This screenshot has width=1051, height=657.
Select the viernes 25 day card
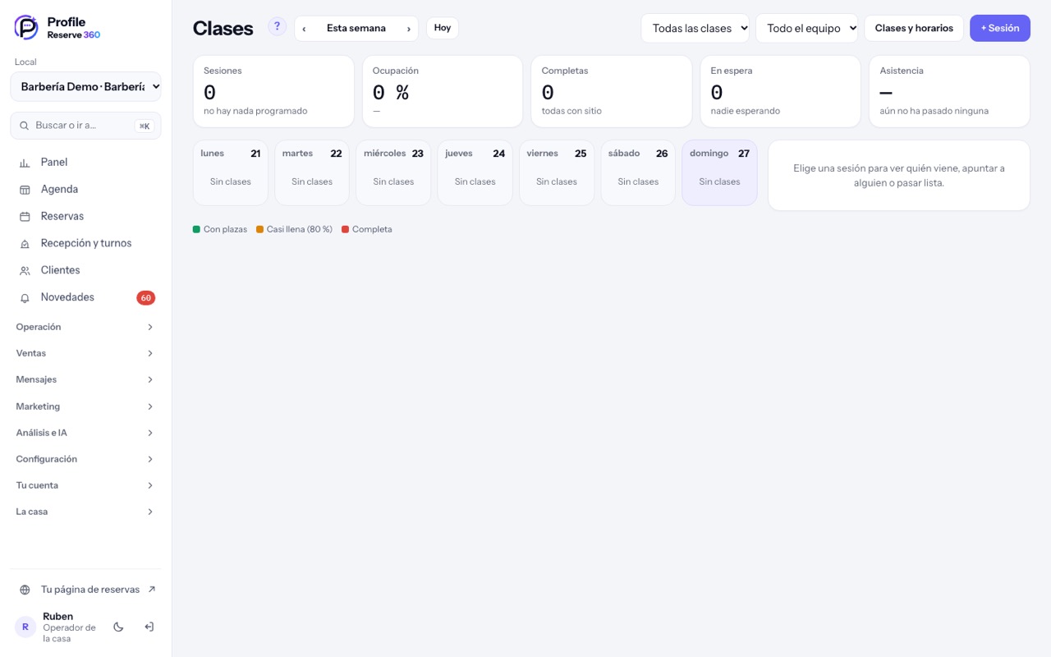[x=557, y=172]
